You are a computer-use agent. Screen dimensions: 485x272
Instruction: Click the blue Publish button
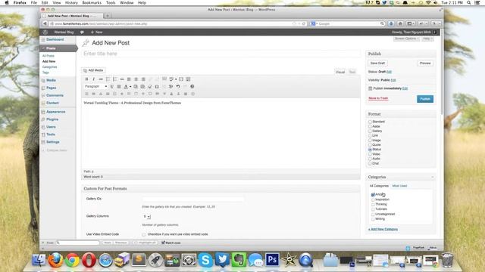pos(425,99)
